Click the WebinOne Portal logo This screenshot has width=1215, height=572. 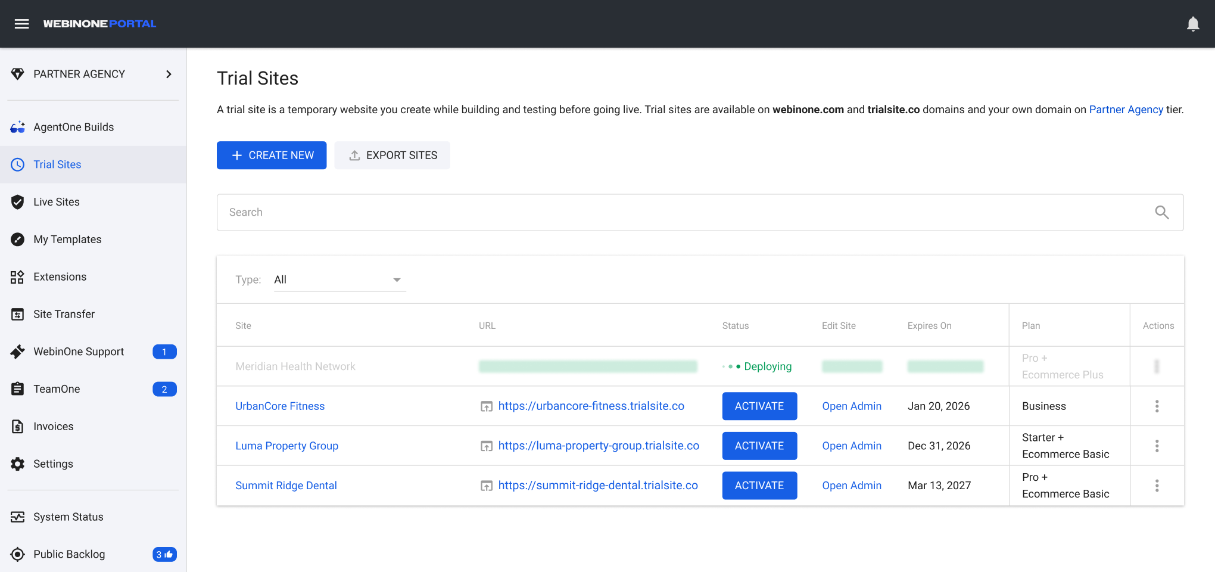99,24
